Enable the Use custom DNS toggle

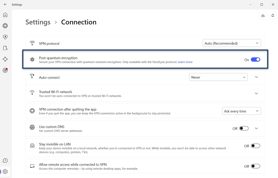pyautogui.click(x=244, y=128)
